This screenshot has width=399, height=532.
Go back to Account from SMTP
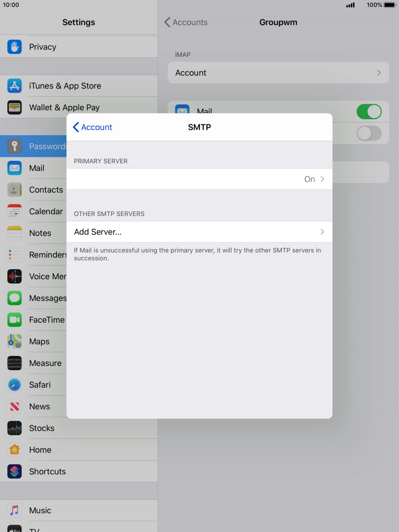93,127
